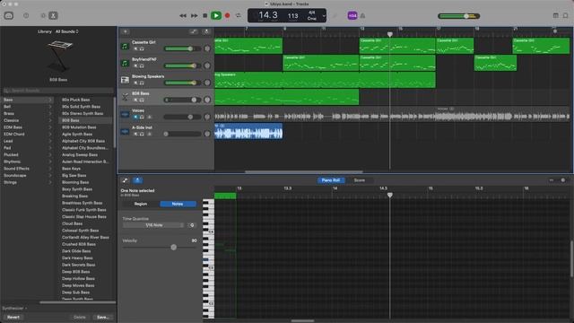The image size is (574, 323).
Task: Click the editor tool icon left of catch button
Action: [x=125, y=180]
